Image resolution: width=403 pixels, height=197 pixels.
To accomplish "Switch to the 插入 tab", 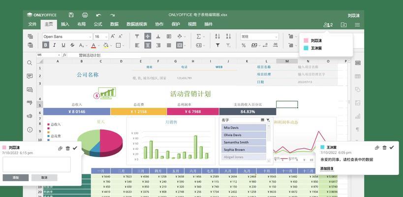I will [x=65, y=24].
